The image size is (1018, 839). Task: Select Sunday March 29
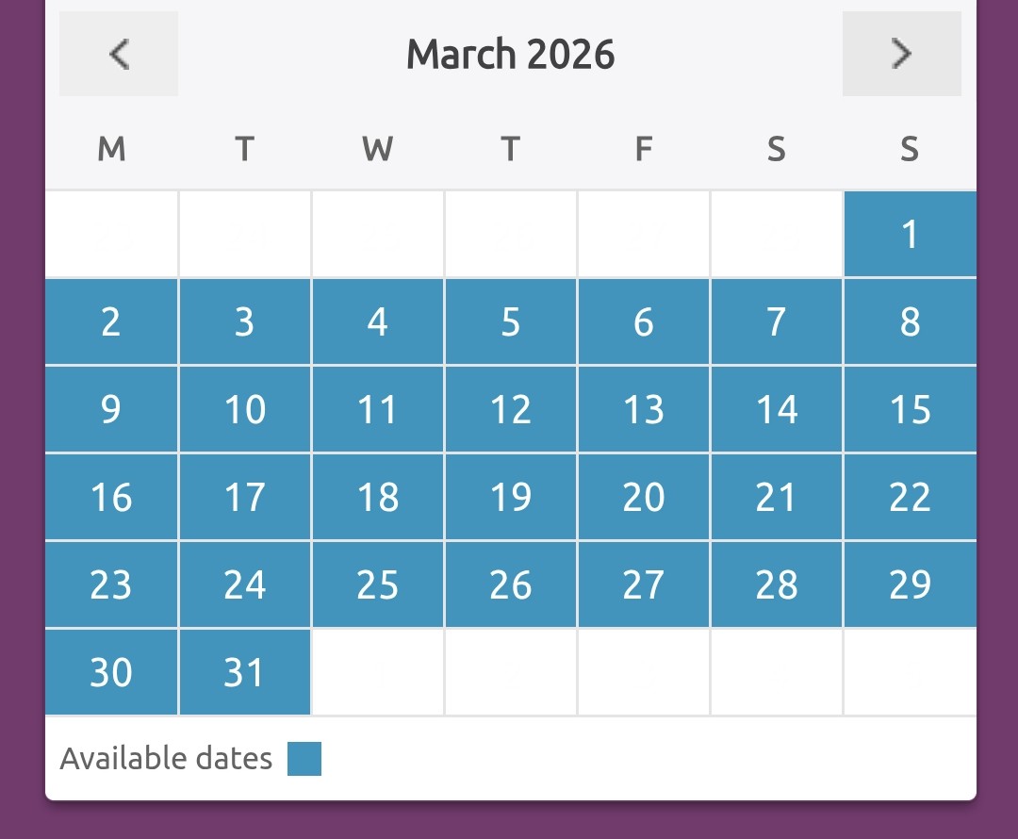pos(910,585)
